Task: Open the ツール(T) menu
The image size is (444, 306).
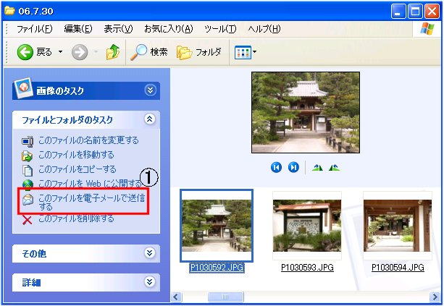Action: pos(219,29)
